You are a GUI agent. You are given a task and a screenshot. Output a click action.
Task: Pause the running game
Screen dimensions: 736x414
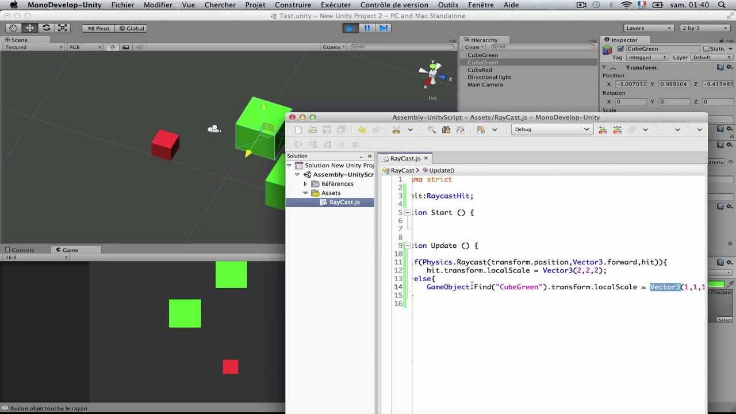[367, 28]
